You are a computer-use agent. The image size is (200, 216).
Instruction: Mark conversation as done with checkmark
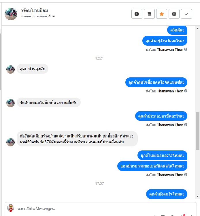(186, 14)
